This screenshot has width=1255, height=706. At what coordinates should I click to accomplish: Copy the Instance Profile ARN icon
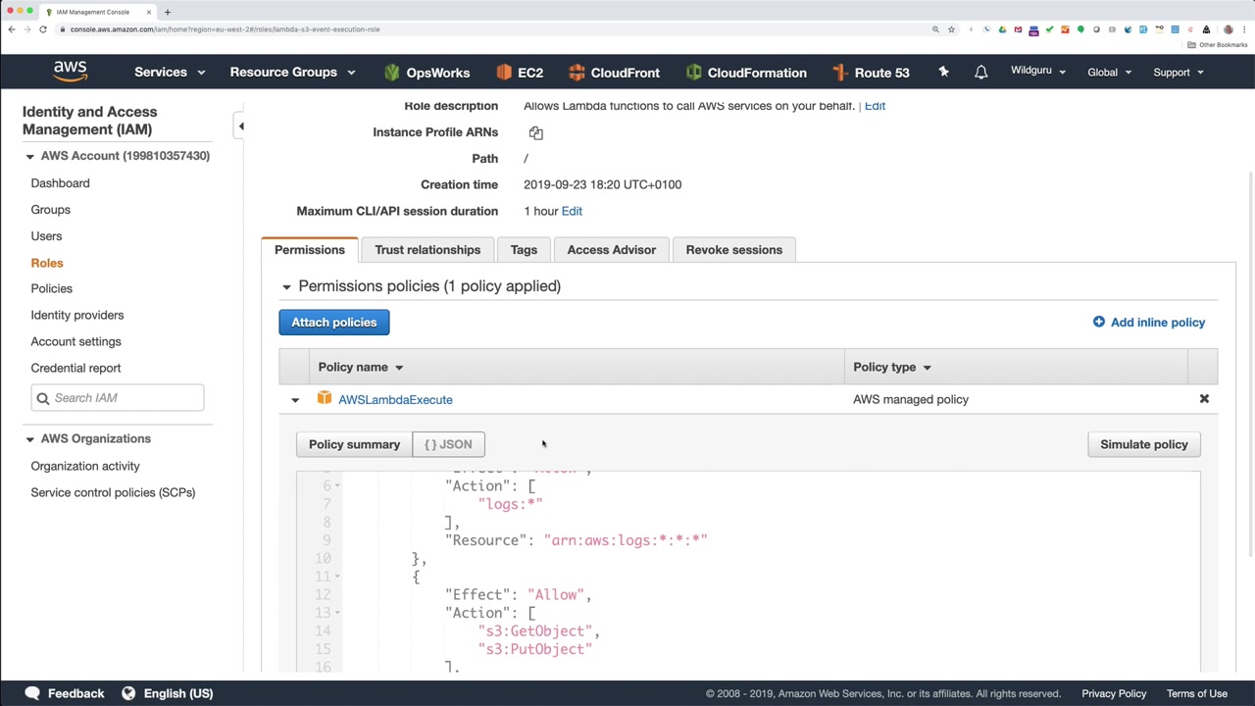pyautogui.click(x=535, y=132)
